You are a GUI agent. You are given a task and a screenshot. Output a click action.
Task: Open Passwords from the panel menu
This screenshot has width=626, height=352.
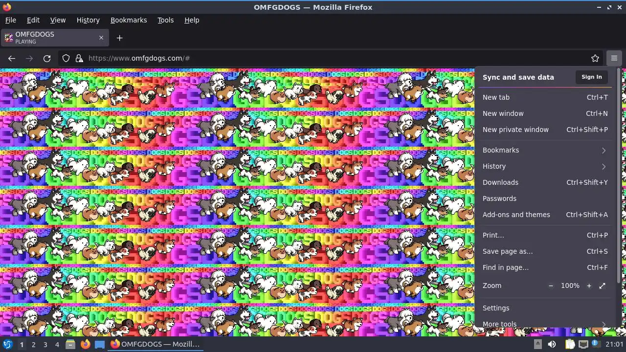[x=545, y=198]
